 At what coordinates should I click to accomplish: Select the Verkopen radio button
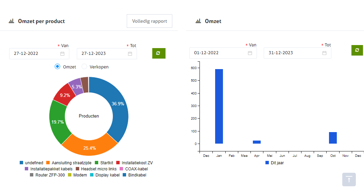(x=84, y=67)
